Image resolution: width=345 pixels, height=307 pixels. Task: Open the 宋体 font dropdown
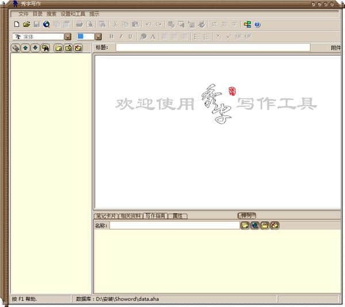click(x=68, y=36)
